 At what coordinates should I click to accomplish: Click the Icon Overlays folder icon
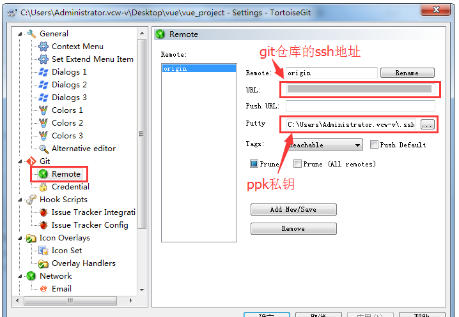click(x=31, y=238)
